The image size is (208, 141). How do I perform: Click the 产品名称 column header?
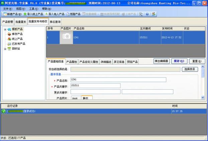click(x=106, y=29)
